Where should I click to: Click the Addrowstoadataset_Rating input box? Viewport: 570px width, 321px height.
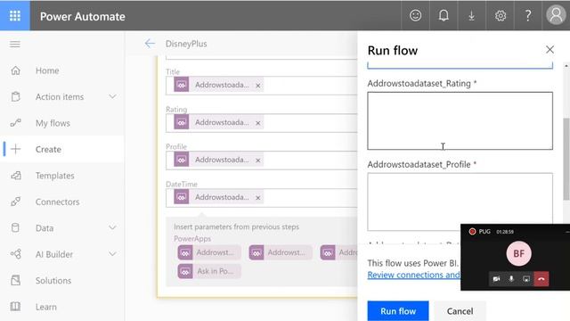460,121
